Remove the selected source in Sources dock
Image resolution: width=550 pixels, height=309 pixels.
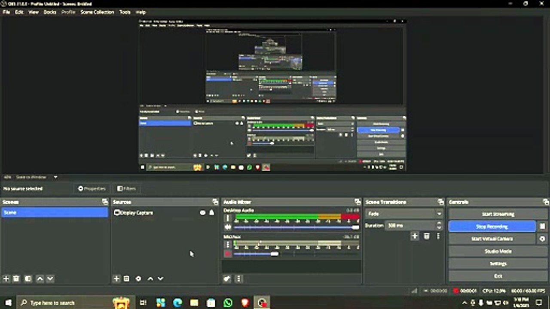(x=126, y=279)
